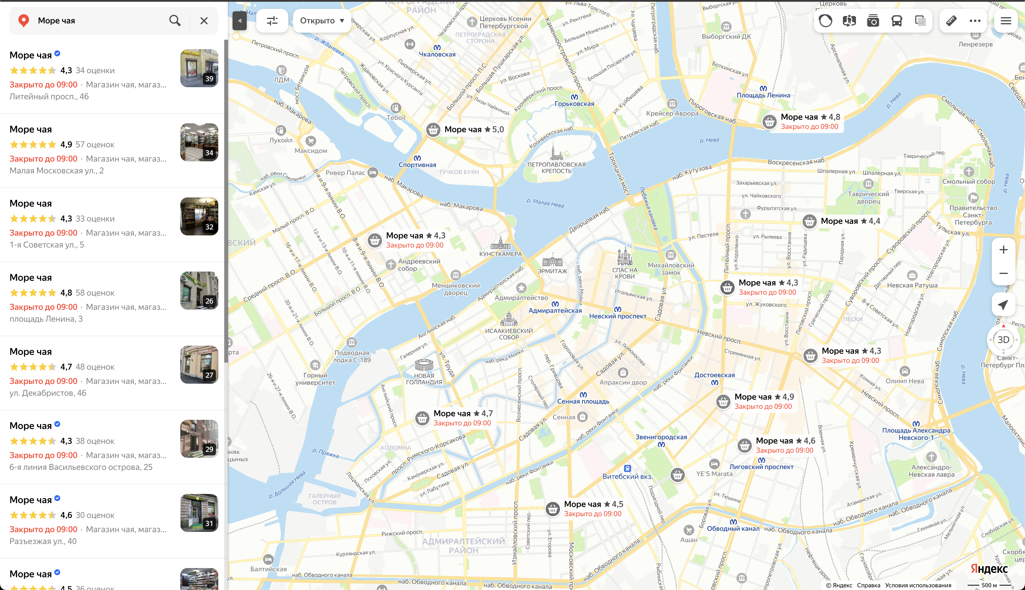Open the thumbnail showing 26 photos
1025x590 pixels.
[x=199, y=291]
